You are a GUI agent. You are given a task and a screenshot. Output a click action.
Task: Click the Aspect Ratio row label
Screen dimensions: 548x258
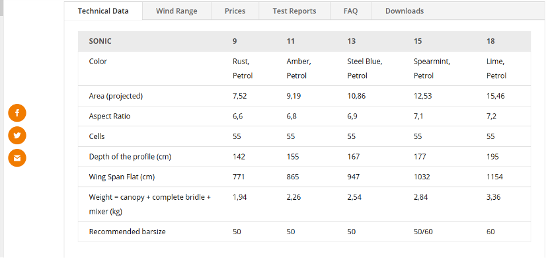(110, 116)
